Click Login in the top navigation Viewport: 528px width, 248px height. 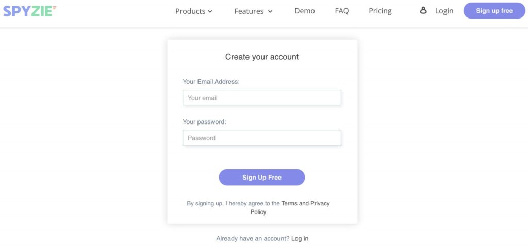pyautogui.click(x=444, y=11)
